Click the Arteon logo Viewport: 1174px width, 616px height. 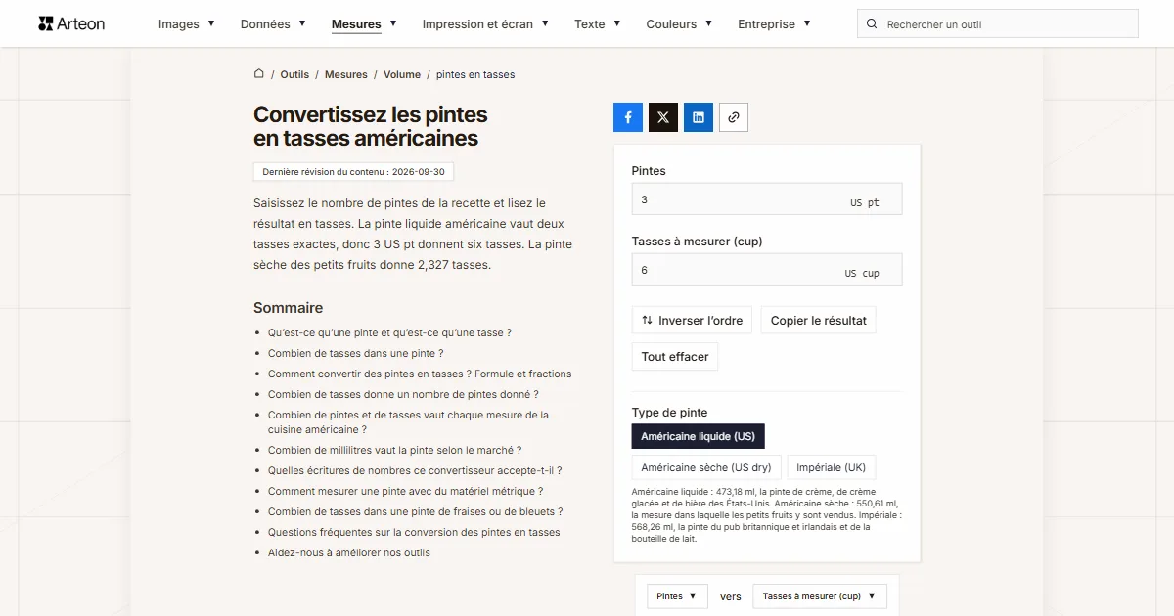click(71, 23)
